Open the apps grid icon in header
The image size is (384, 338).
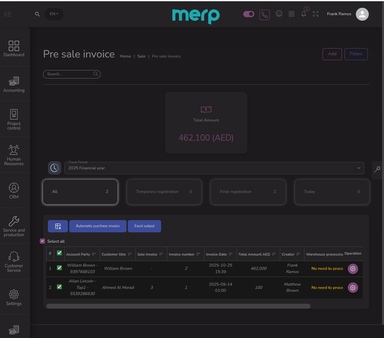[x=291, y=14]
